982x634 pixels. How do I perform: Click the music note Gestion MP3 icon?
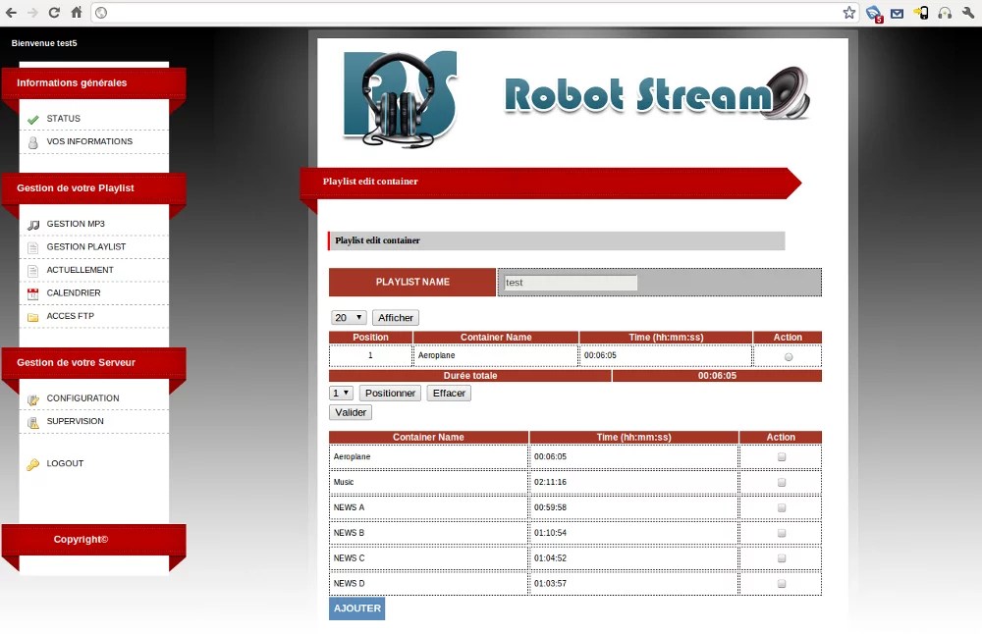(32, 225)
